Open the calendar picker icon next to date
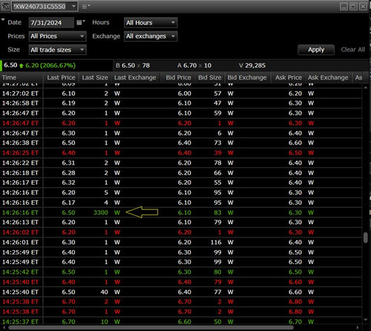The height and width of the screenshot is (331, 371). (x=80, y=22)
